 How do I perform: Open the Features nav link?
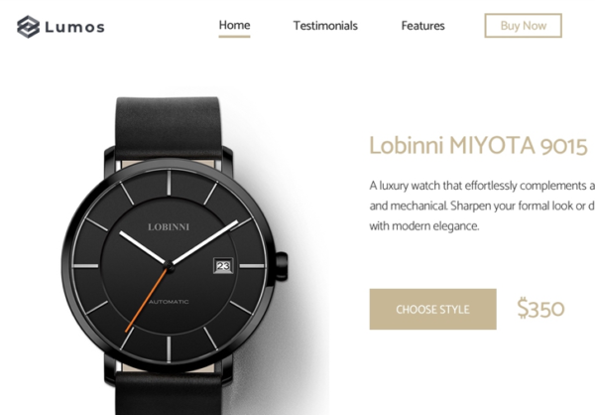pos(422,26)
